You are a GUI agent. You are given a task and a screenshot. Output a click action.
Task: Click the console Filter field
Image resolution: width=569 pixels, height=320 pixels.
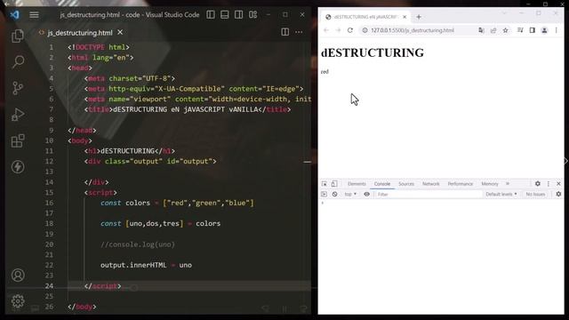pyautogui.click(x=429, y=195)
